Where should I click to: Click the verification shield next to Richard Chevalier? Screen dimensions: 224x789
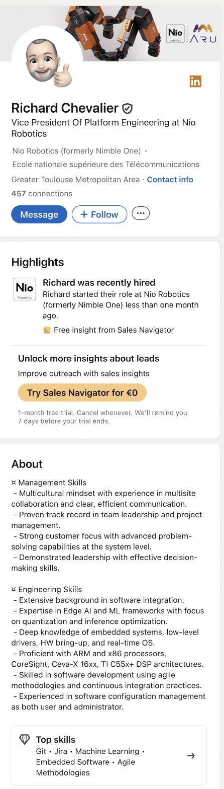pos(128,108)
